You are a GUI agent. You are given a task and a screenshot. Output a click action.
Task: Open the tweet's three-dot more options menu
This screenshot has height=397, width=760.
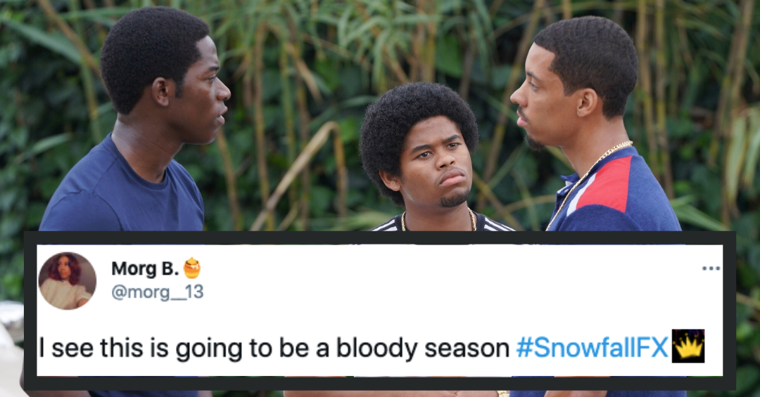pyautogui.click(x=711, y=268)
